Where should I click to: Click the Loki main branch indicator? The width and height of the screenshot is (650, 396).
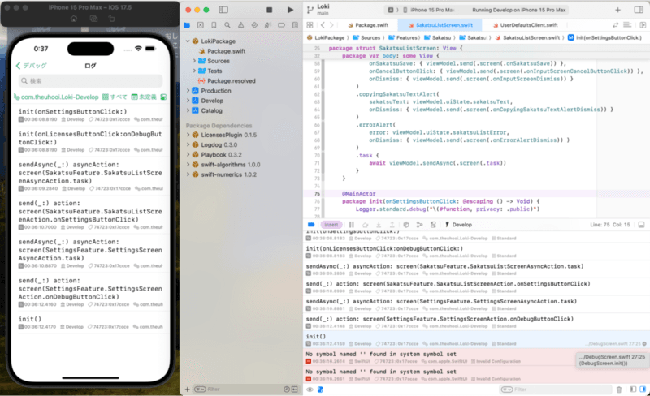318,10
